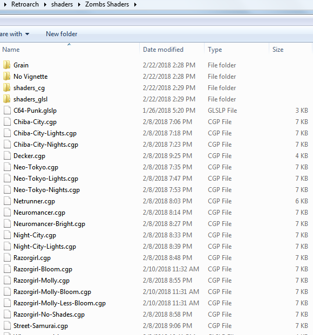Viewport: 313px width, 335px height.
Task: Click GLSLP File type cell
Action: pyautogui.click(x=222, y=111)
